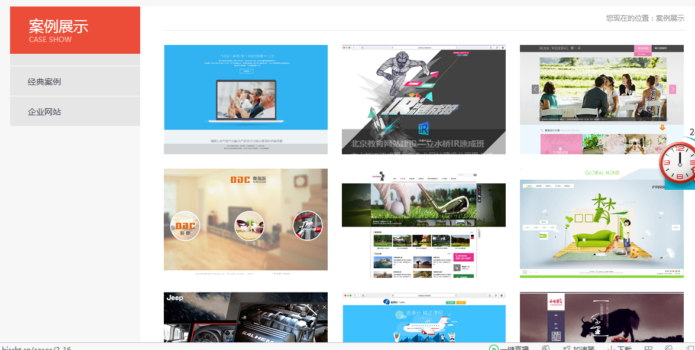
Task: Open the blue airplane course case thumbnail
Action: point(424,317)
